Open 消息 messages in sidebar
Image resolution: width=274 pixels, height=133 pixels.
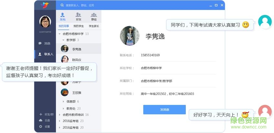click(x=44, y=43)
